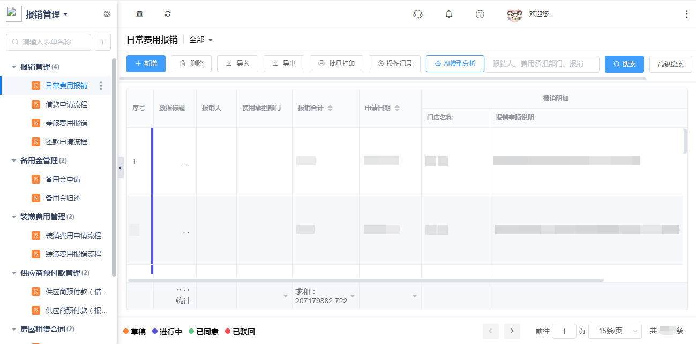The height and width of the screenshot is (344, 696).
Task: Click the plus button next to form search
Action: [103, 42]
